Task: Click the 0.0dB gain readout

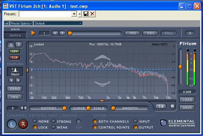Action: coord(187,92)
